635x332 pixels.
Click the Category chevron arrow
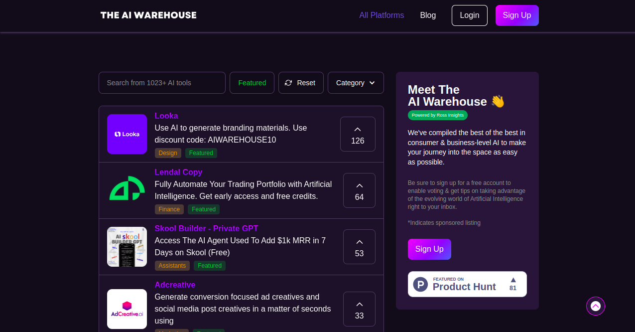click(372, 83)
